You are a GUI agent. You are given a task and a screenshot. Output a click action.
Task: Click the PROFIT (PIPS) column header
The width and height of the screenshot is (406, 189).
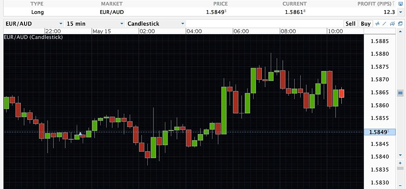point(374,4)
